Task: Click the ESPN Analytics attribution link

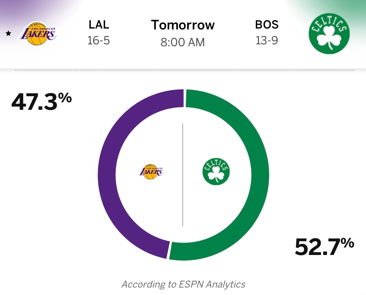Action: pos(183,284)
